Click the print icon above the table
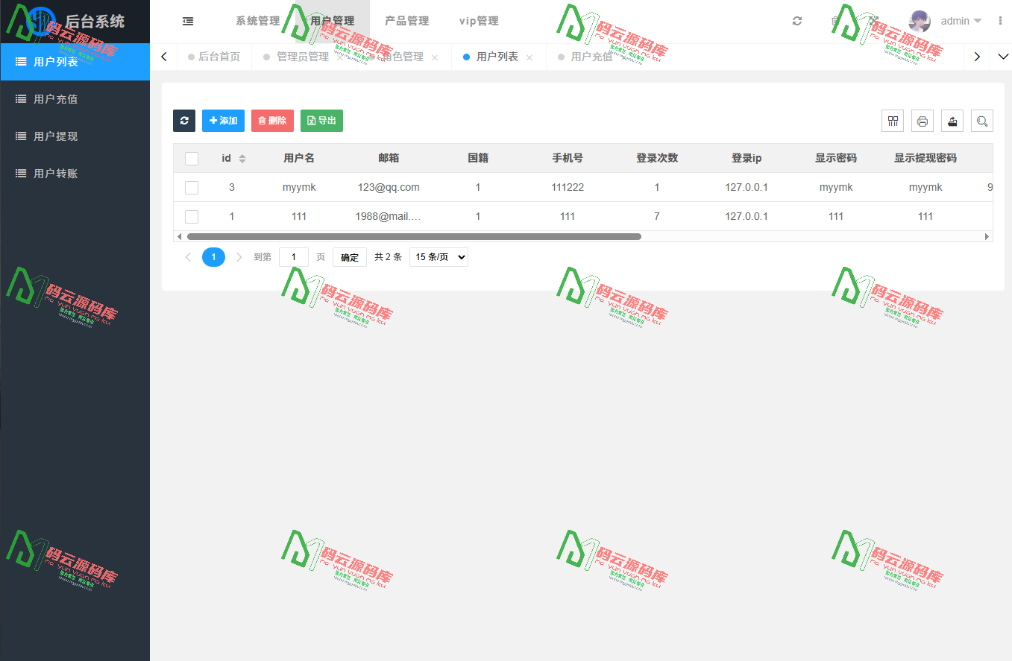The width and height of the screenshot is (1012, 661). pyautogui.click(x=923, y=120)
